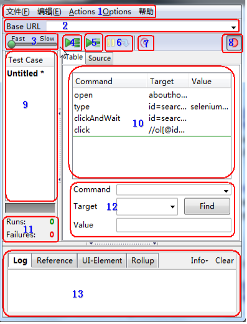Open the Info log level dropdown
This screenshot has height=324, width=247.
[x=199, y=260]
